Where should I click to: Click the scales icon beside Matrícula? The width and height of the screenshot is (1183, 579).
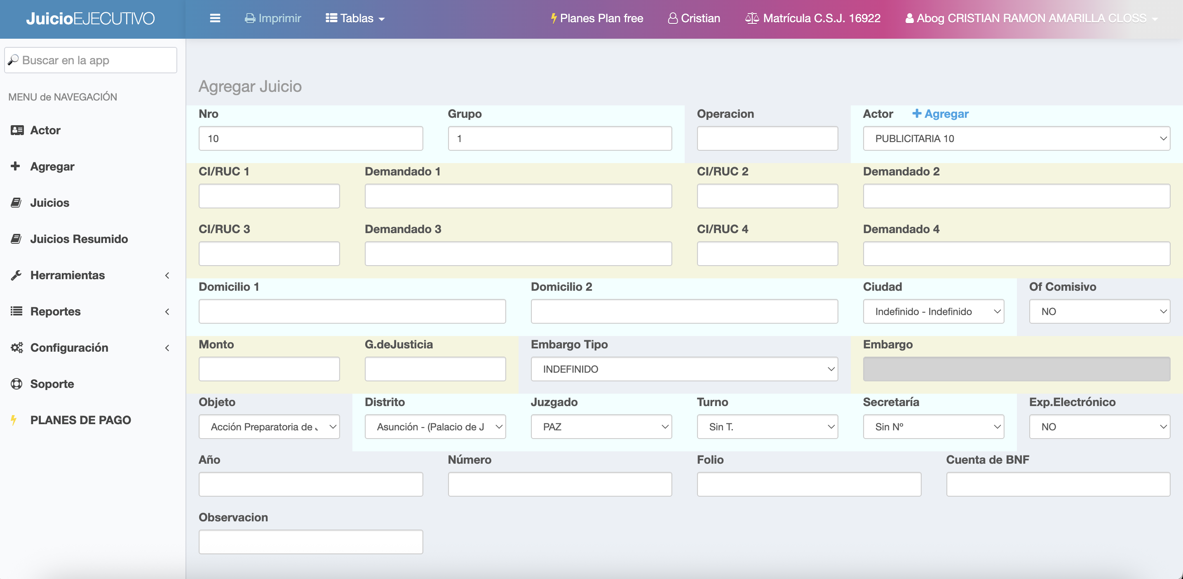752,19
